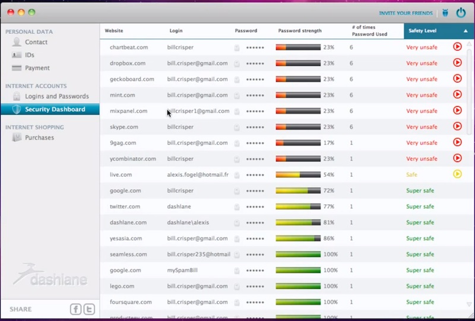Image resolution: width=475 pixels, height=321 pixels.
Task: Click masked password dots for mint.com
Action: pyautogui.click(x=255, y=96)
